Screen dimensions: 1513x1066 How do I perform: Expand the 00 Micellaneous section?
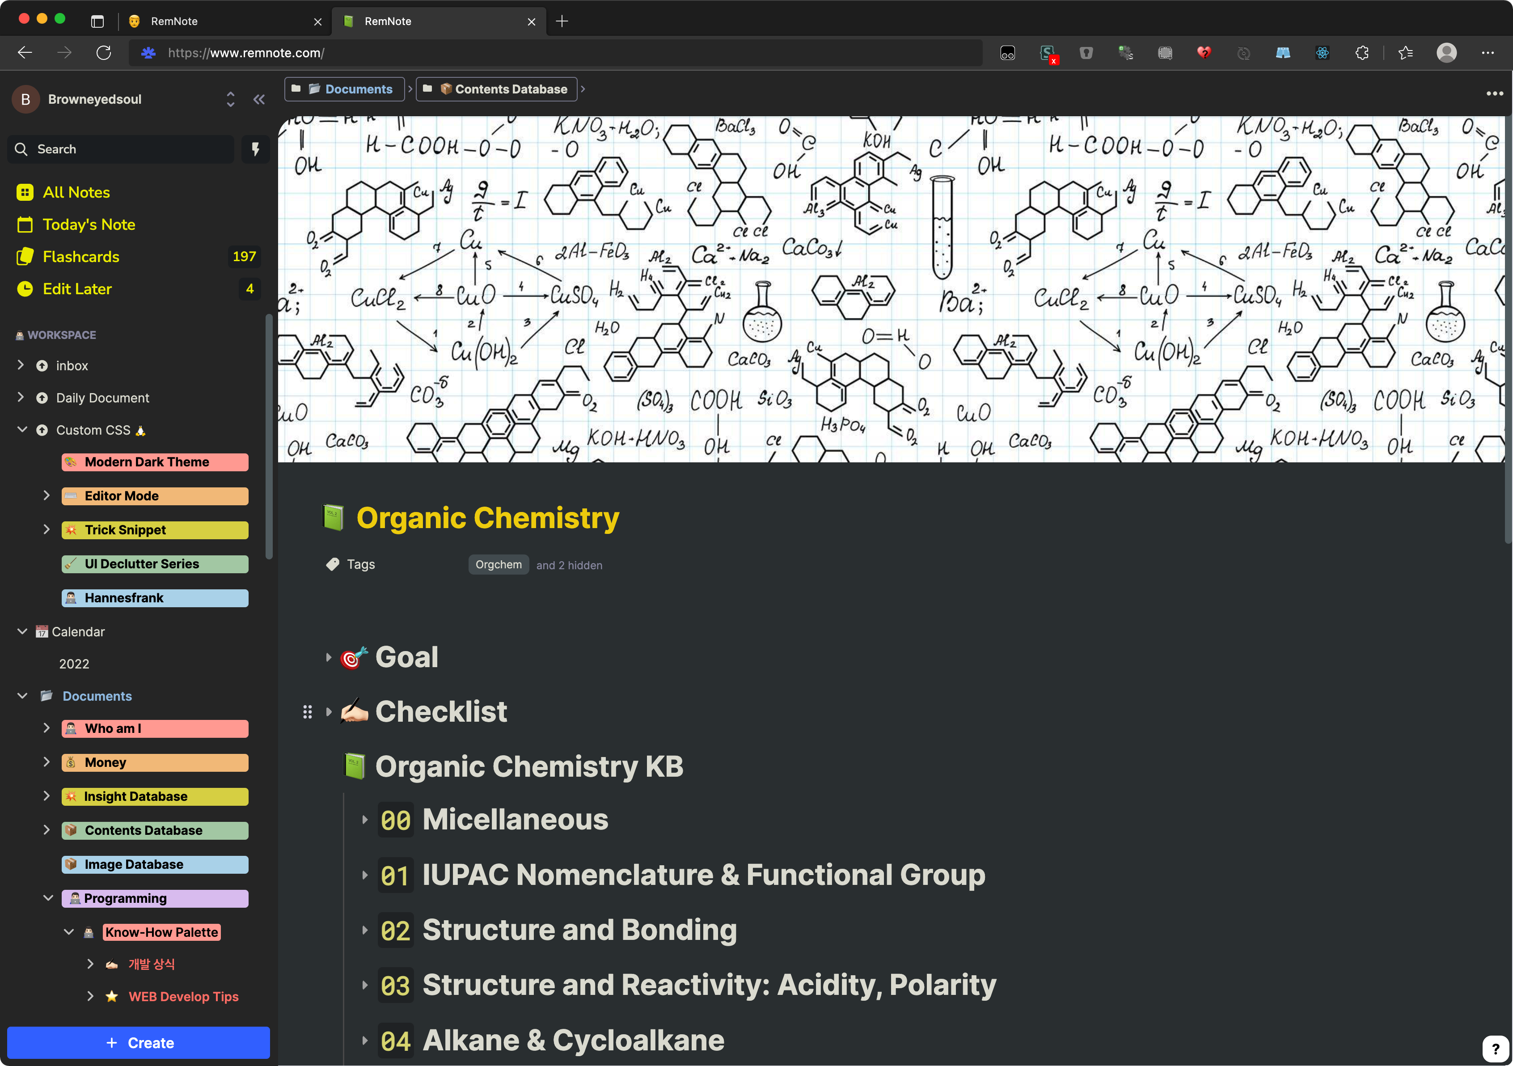[364, 820]
